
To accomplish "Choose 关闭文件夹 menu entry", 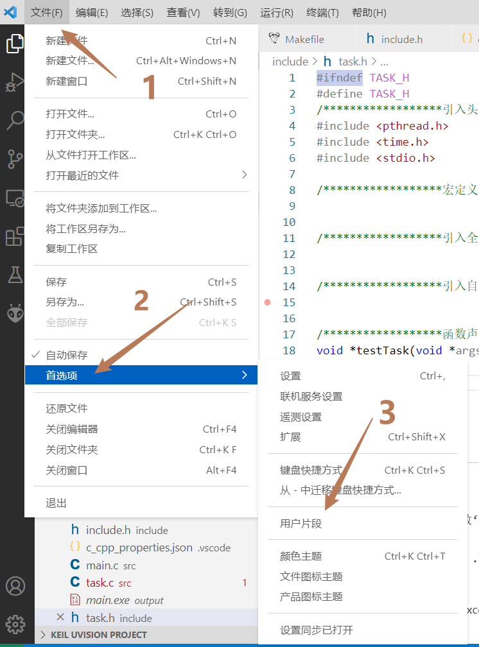I will pos(141,450).
